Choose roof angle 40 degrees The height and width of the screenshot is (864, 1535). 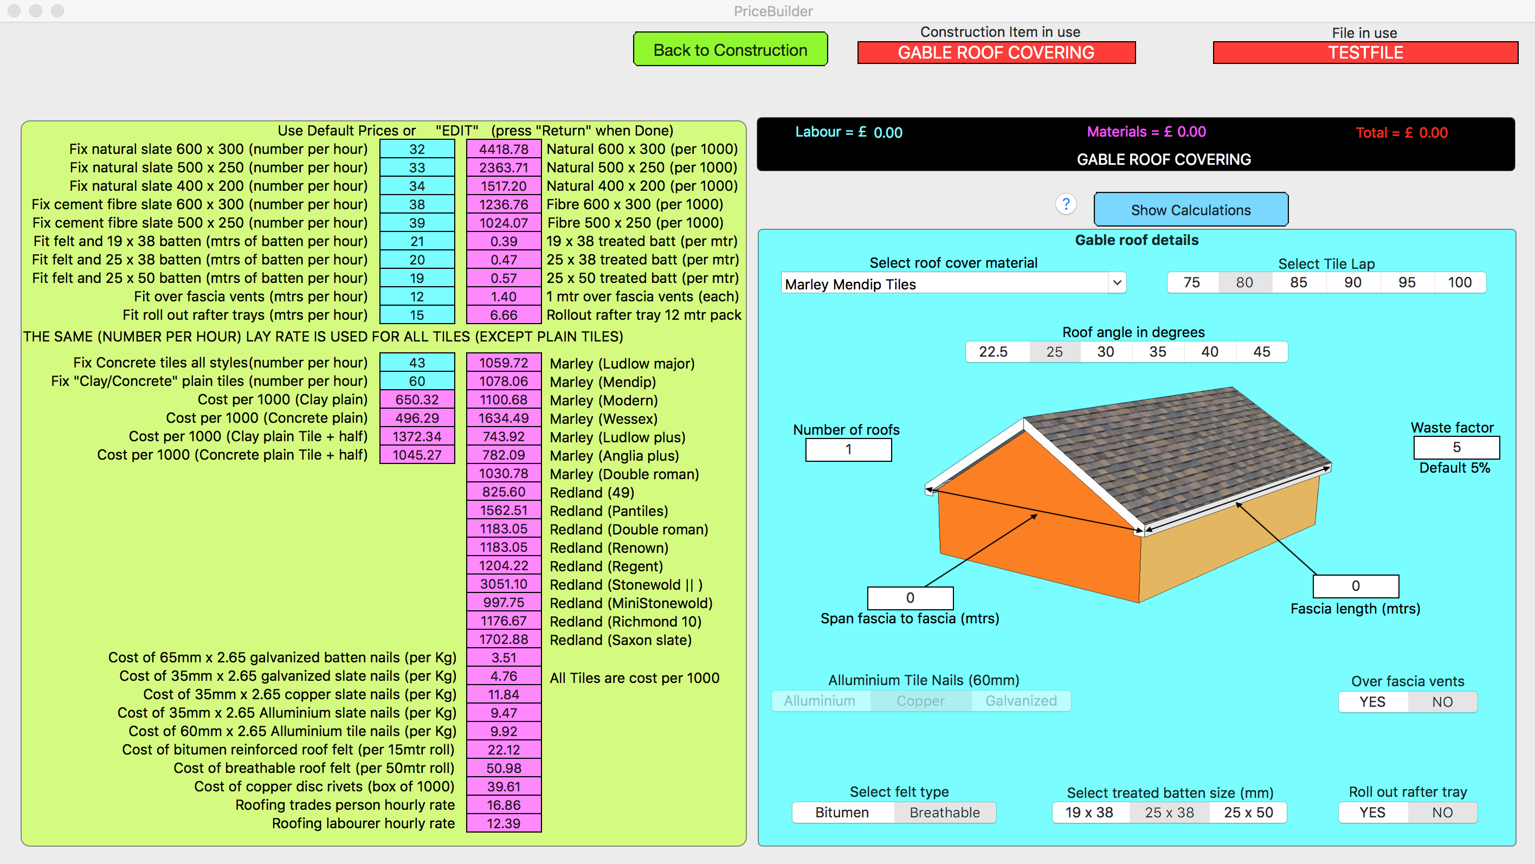(1210, 352)
